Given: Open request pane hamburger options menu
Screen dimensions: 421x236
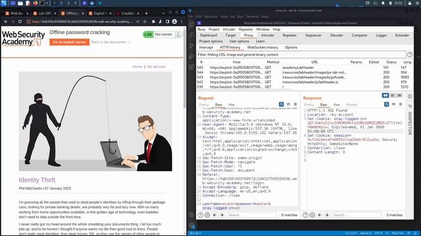Looking at the screenshot, I should tap(295, 104).
